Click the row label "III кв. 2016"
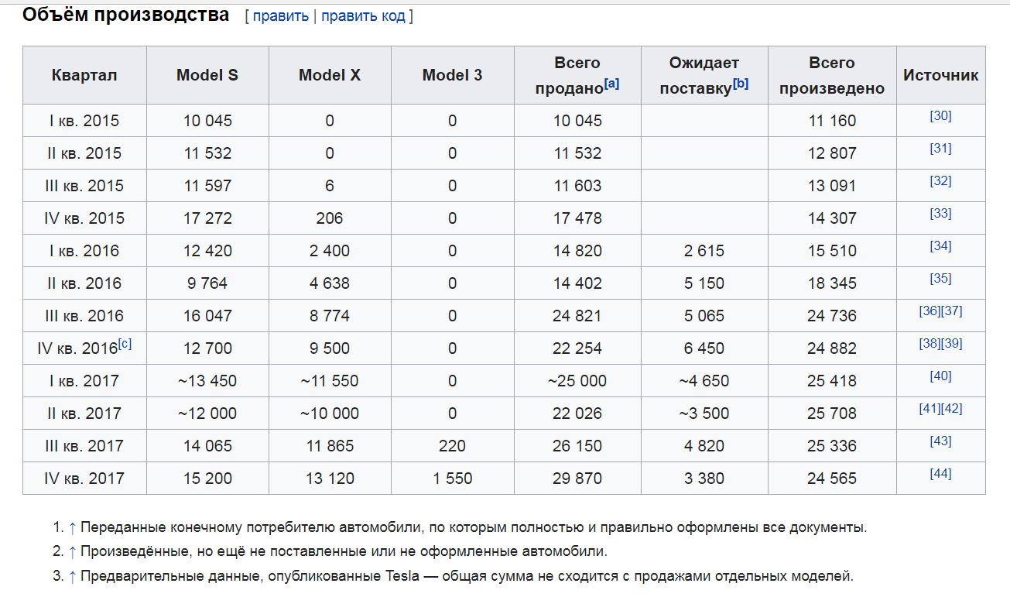The width and height of the screenshot is (1010, 597). 84,316
